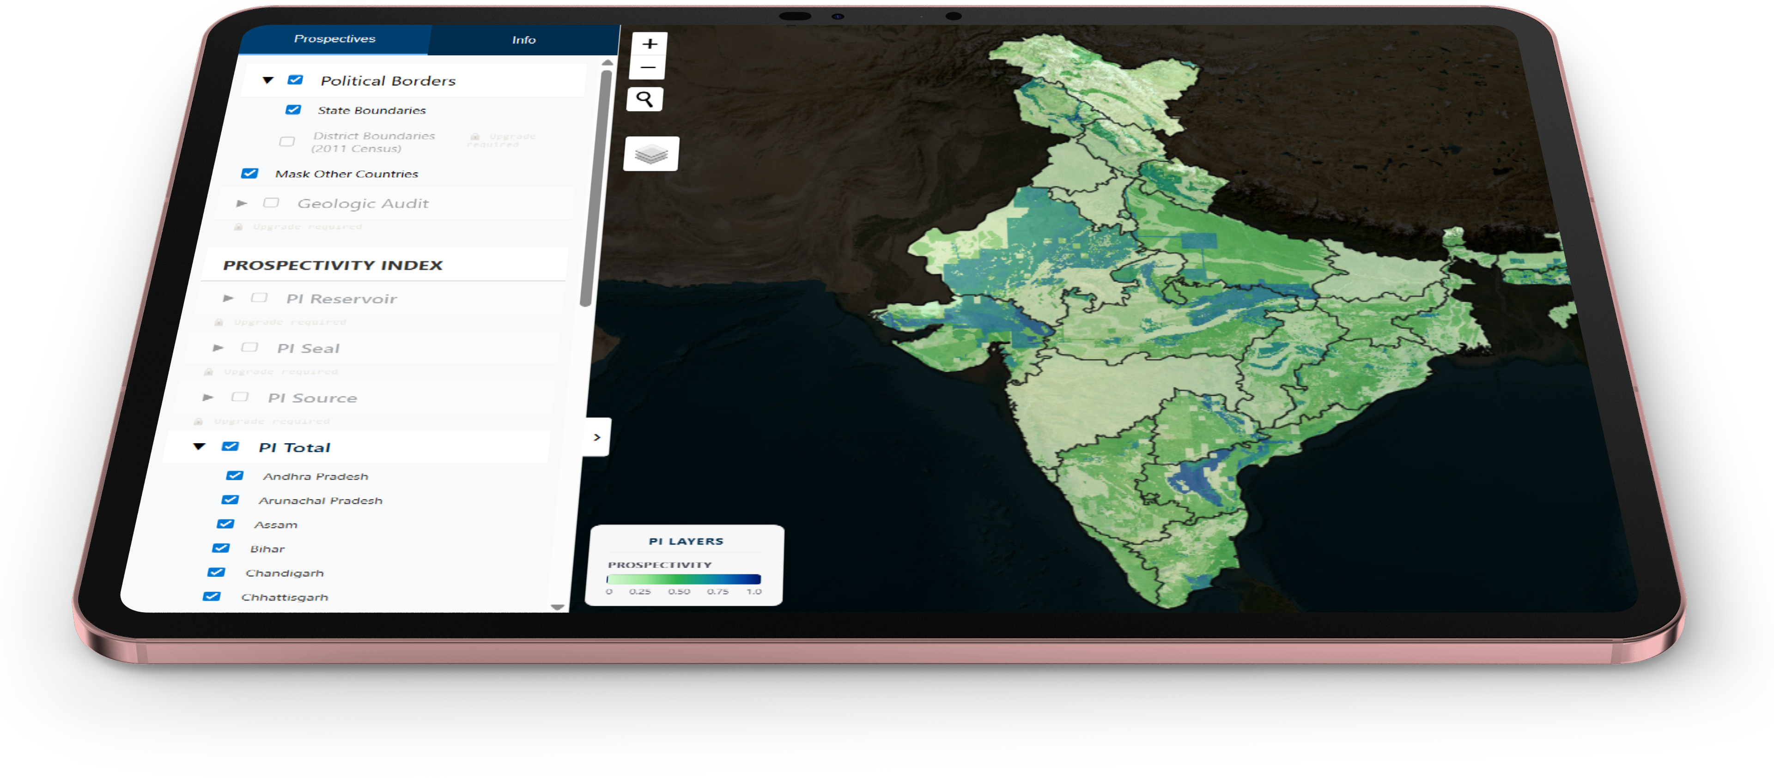Click 'Upgrade required' beside District Boundaries
The width and height of the screenshot is (1774, 778).
click(501, 140)
